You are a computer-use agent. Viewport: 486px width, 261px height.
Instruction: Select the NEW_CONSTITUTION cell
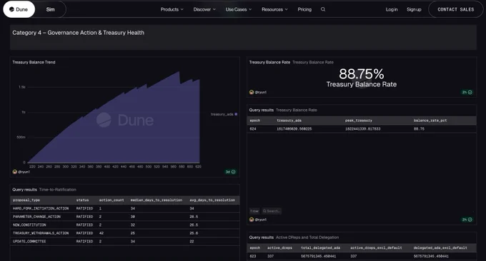[29, 225]
